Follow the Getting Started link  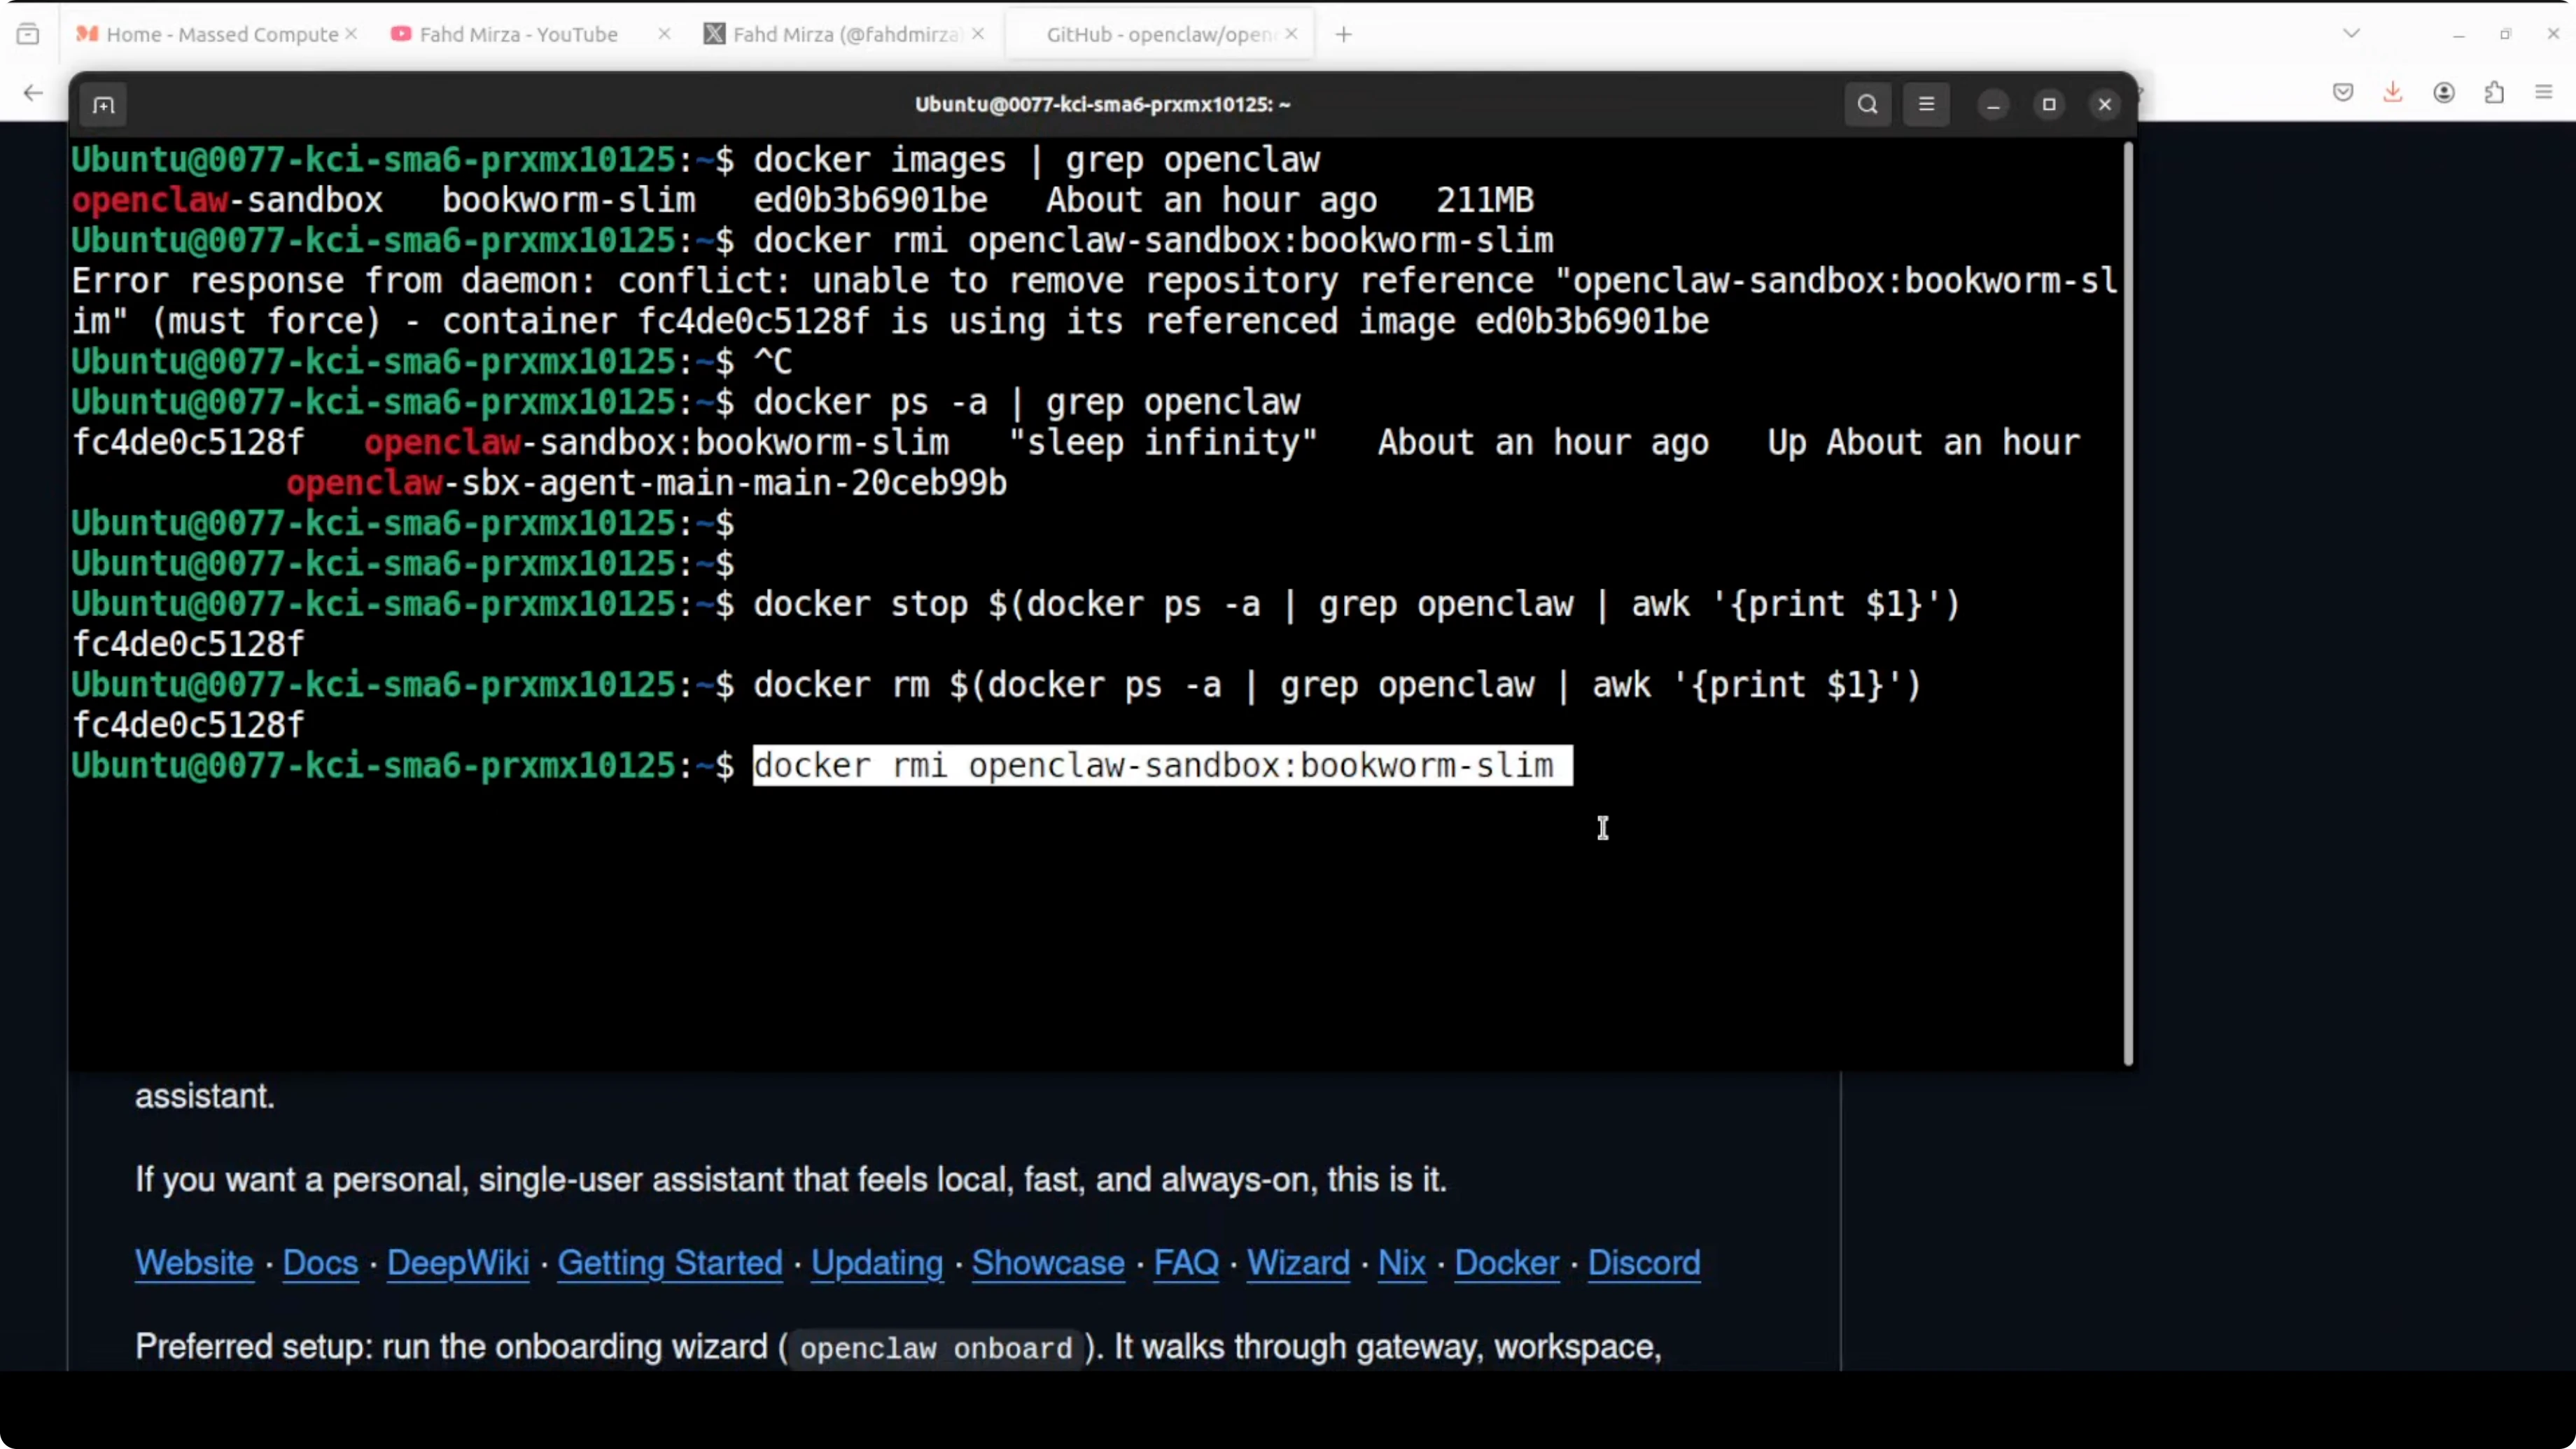(x=669, y=1262)
